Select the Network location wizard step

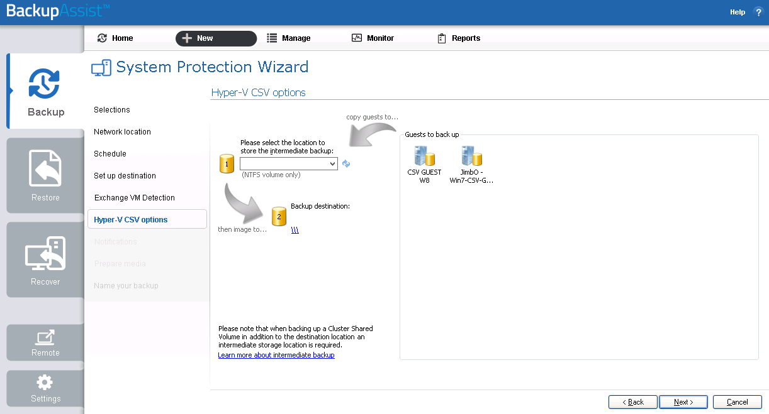click(123, 132)
